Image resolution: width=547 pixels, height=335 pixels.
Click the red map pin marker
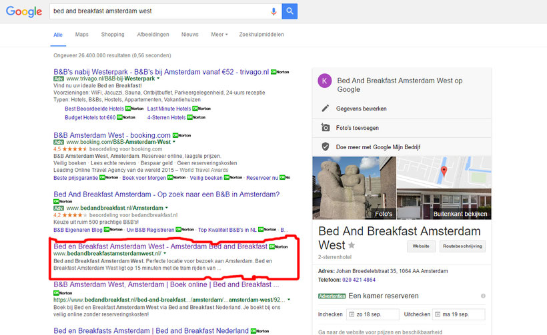[444, 171]
